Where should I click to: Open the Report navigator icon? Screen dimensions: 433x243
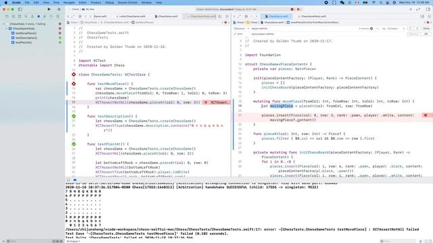coord(58,16)
